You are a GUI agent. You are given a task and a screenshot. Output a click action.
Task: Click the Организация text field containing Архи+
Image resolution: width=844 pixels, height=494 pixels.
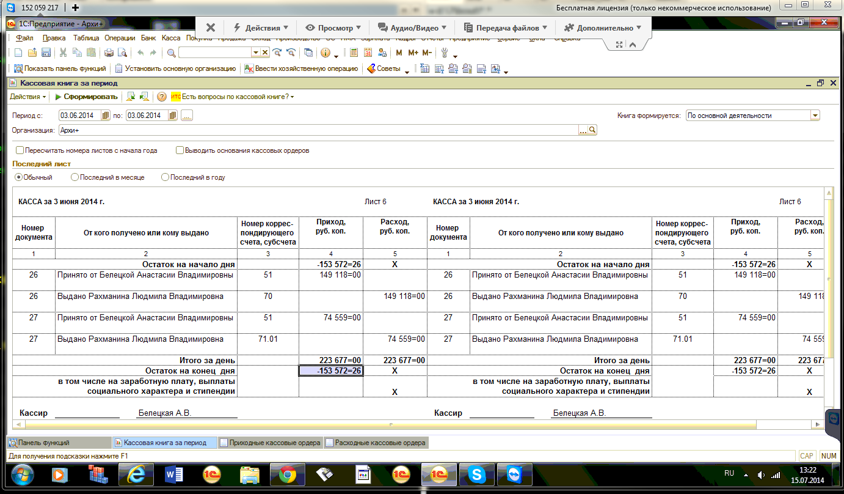(318, 130)
